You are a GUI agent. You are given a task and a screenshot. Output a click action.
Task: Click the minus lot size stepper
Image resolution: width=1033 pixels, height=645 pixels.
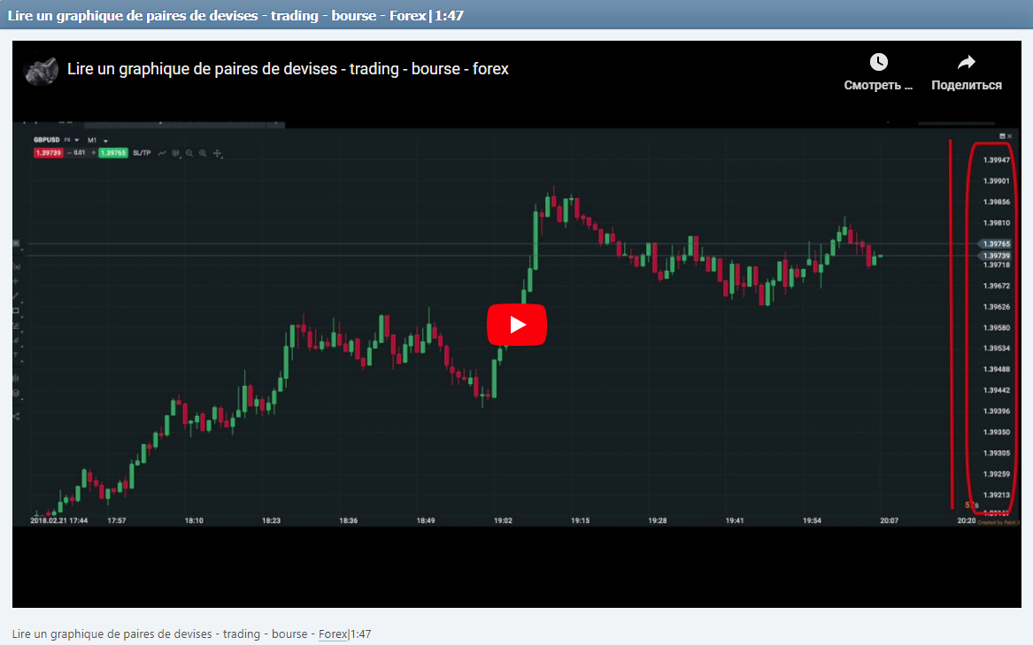pos(68,151)
